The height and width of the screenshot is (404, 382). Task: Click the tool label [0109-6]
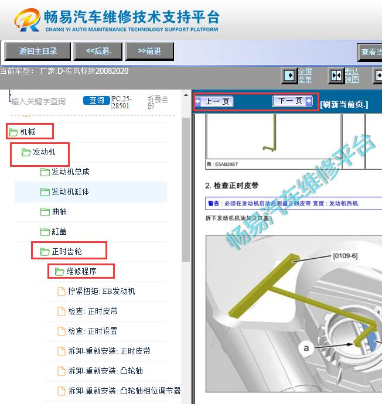pyautogui.click(x=345, y=256)
